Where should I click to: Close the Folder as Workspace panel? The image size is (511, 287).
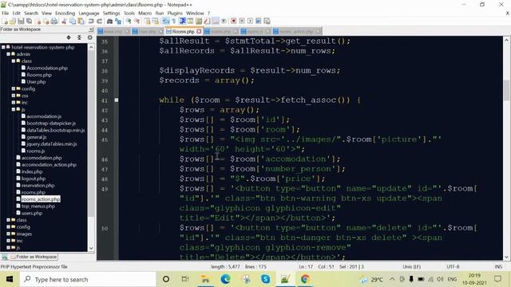[91, 29]
